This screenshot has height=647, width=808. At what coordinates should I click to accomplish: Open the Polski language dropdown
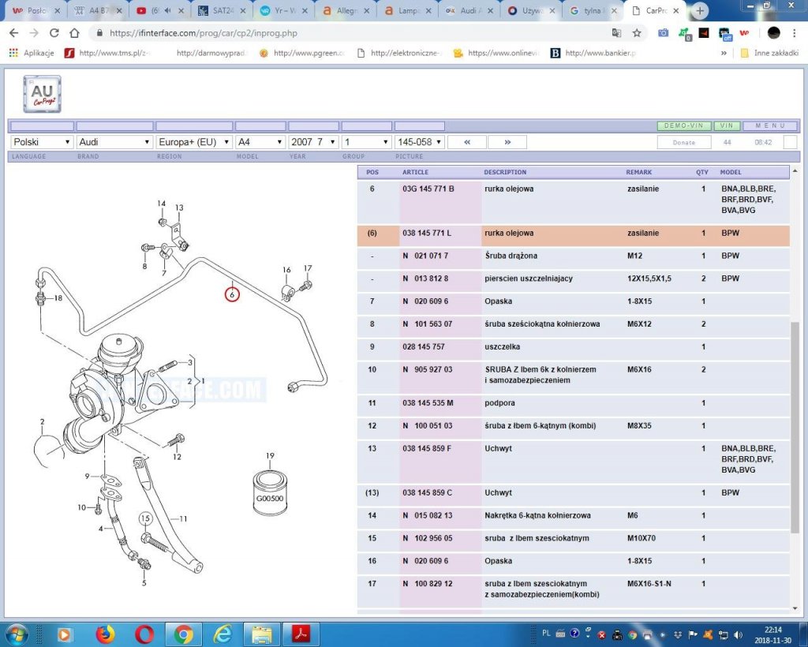[x=42, y=142]
